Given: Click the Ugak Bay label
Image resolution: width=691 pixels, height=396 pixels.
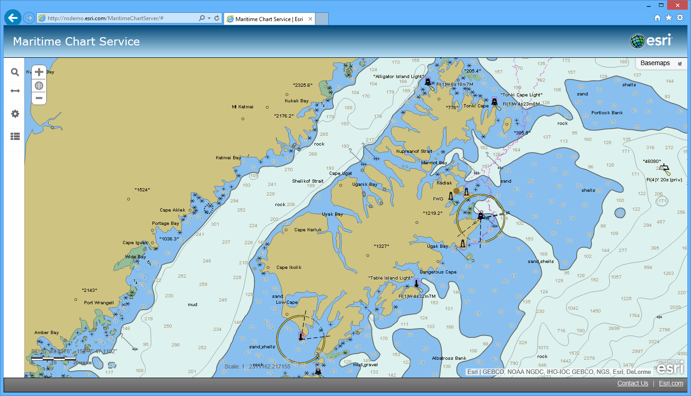Looking at the screenshot, I should pyautogui.click(x=438, y=246).
